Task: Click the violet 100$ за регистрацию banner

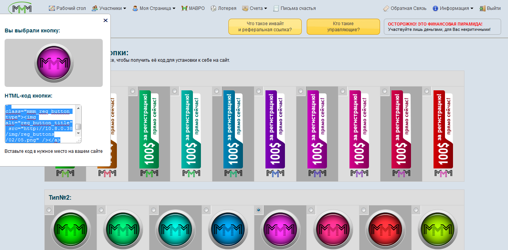Action: point(275,133)
